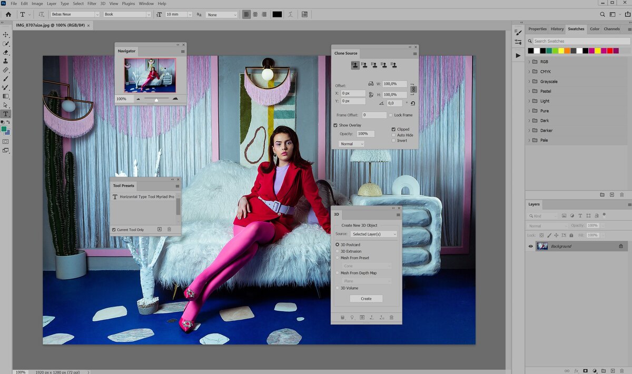The height and width of the screenshot is (374, 632).
Task: Reset transform in Clone Source panel
Action: [412, 103]
